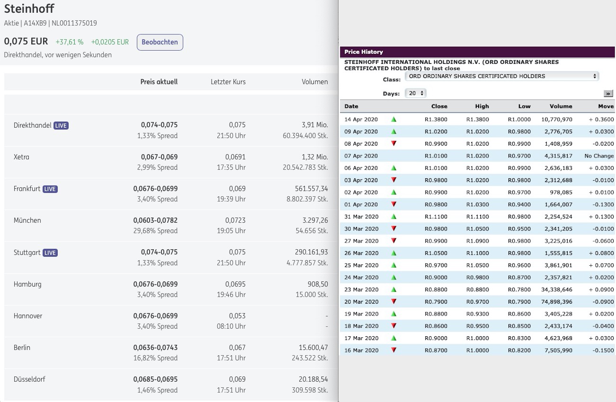Click the green up arrow for 14 Apr 2020
616x402 pixels.
point(393,120)
